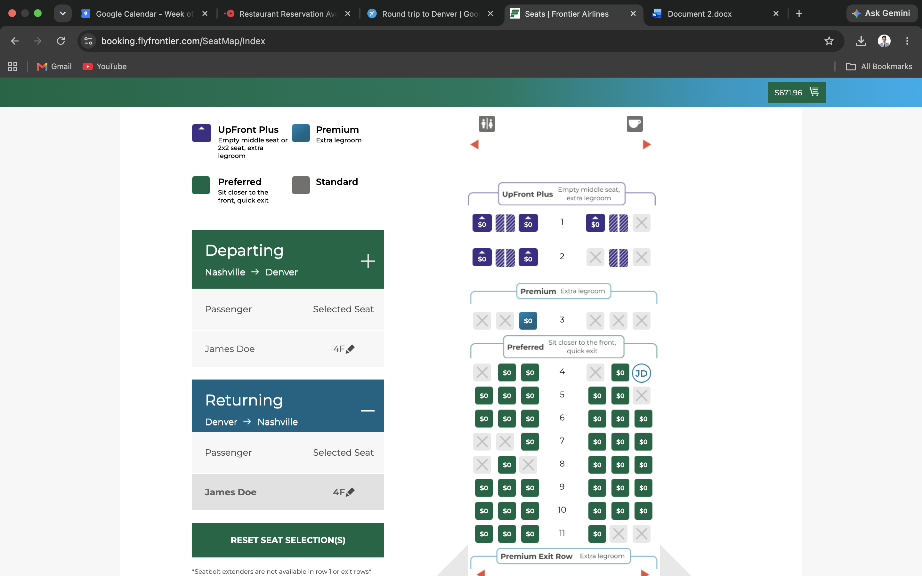Image resolution: width=922 pixels, height=576 pixels.
Task: Click the red right exit arrow at front
Action: click(x=647, y=144)
